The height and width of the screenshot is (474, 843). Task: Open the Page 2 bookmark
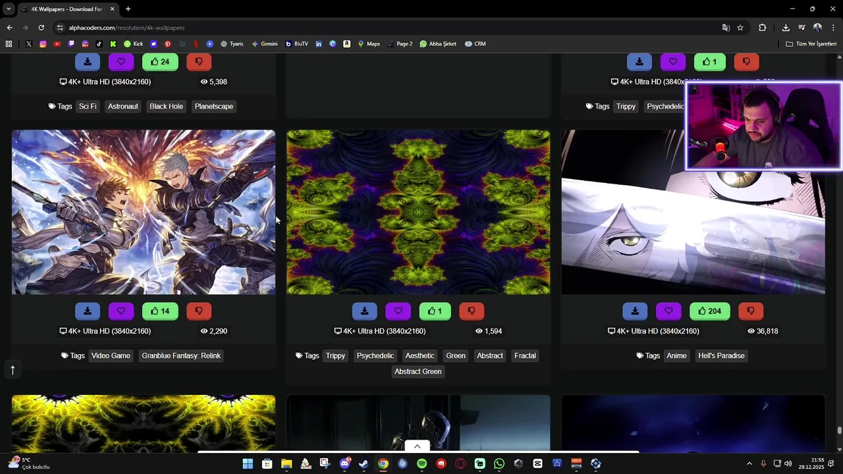[400, 44]
